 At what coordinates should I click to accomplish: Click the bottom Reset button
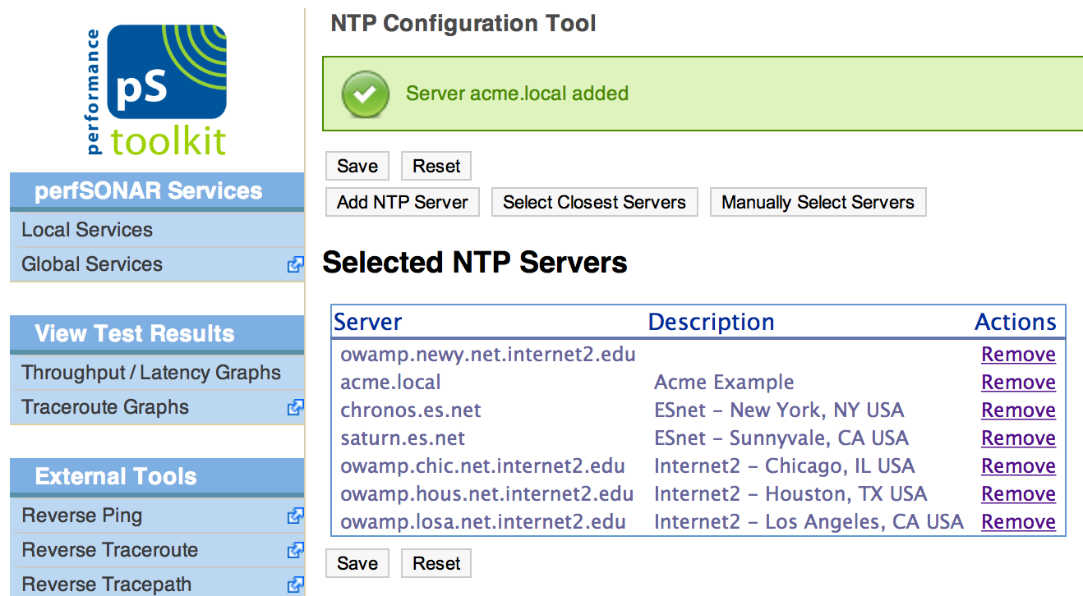[x=436, y=563]
